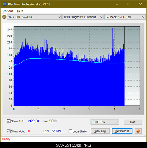
Task: Click the Ready status bar text
Action: 6,139
